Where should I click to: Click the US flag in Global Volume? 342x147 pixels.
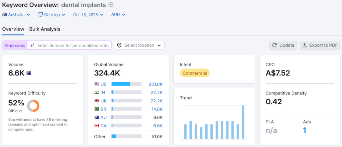96,84
